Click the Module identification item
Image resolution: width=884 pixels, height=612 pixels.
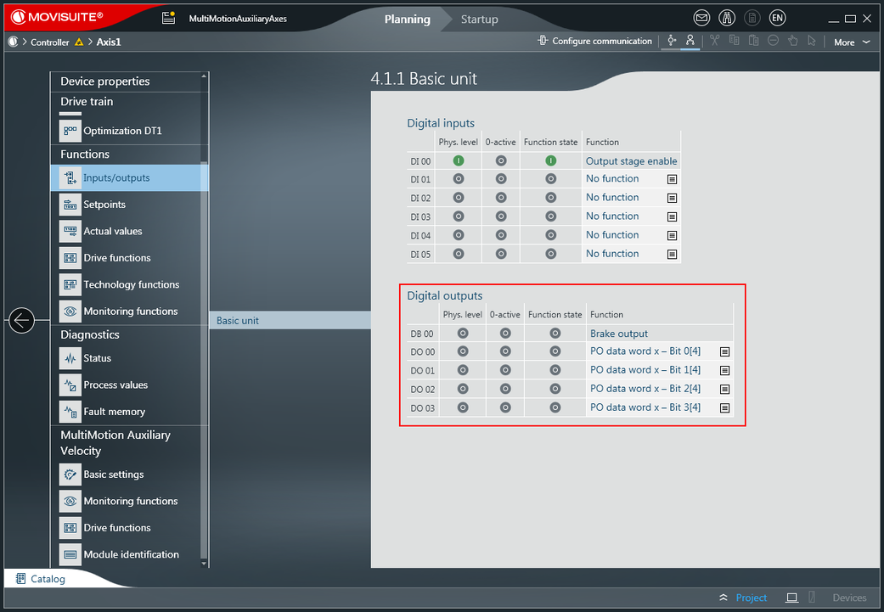[131, 554]
